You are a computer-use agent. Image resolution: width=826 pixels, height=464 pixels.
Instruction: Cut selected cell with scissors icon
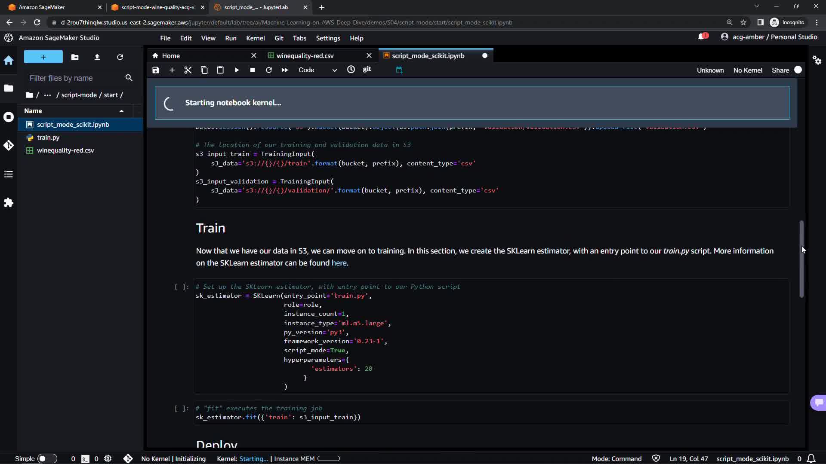188,70
